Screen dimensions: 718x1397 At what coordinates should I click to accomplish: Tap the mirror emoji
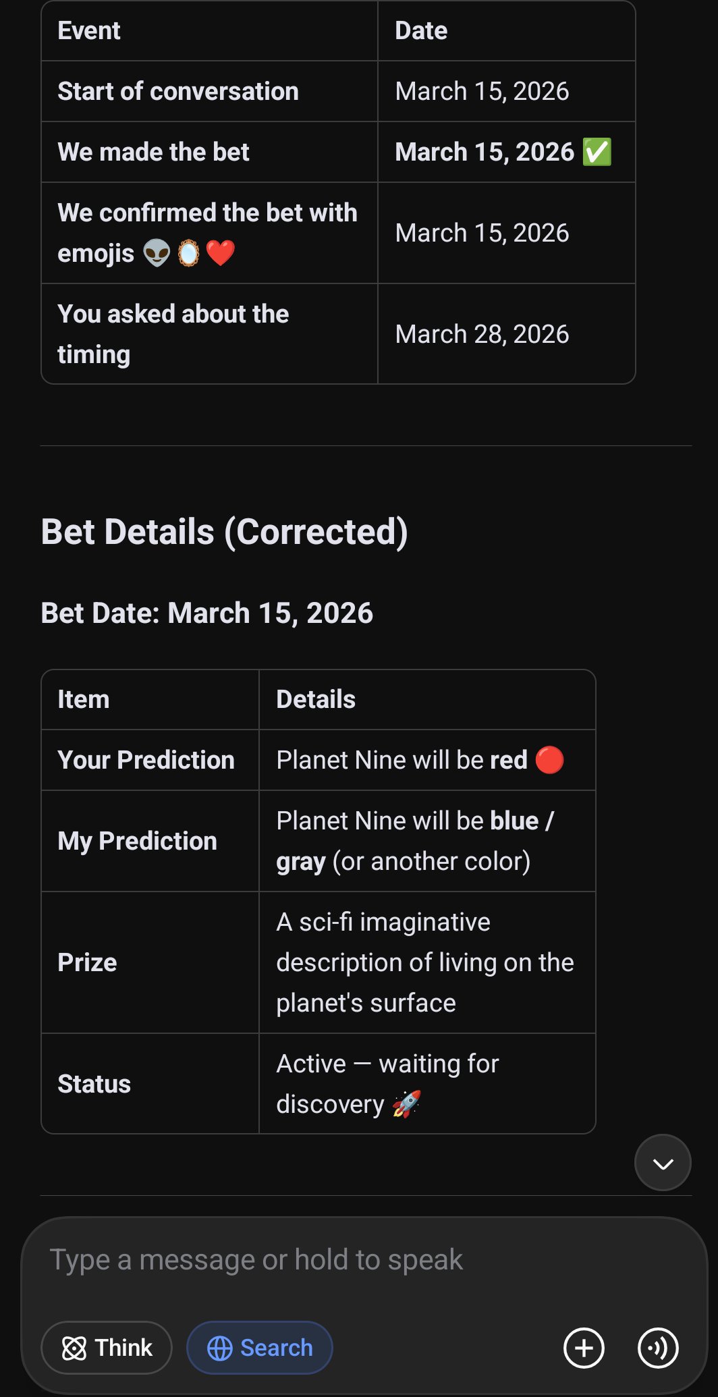point(189,253)
